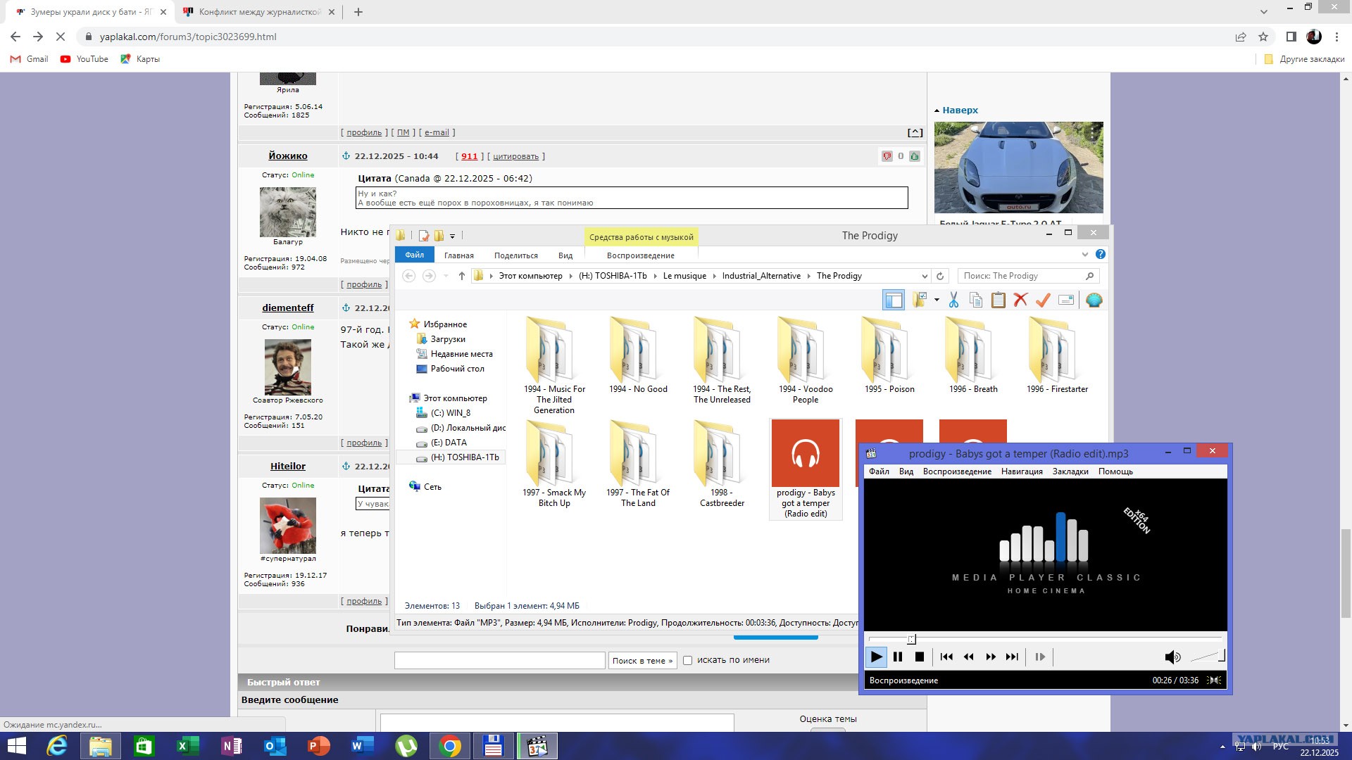This screenshot has height=760, width=1352.
Task: Open the Навигация menu in player
Action: [1022, 471]
